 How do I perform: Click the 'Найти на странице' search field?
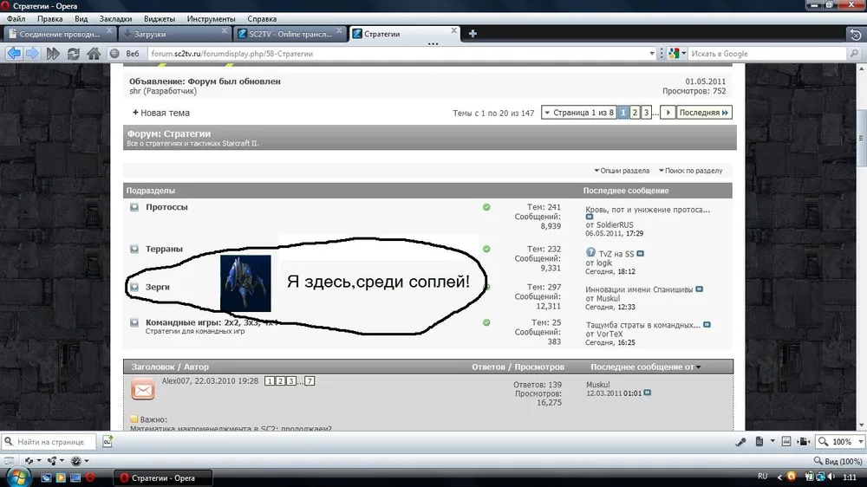pos(56,441)
